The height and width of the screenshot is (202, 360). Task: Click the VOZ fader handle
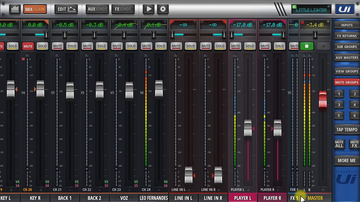129,90
